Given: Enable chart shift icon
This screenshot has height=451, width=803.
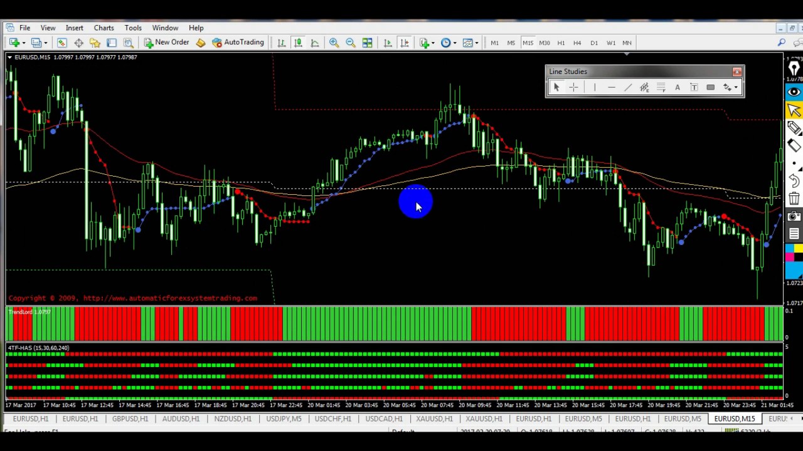Looking at the screenshot, I should click(x=405, y=43).
